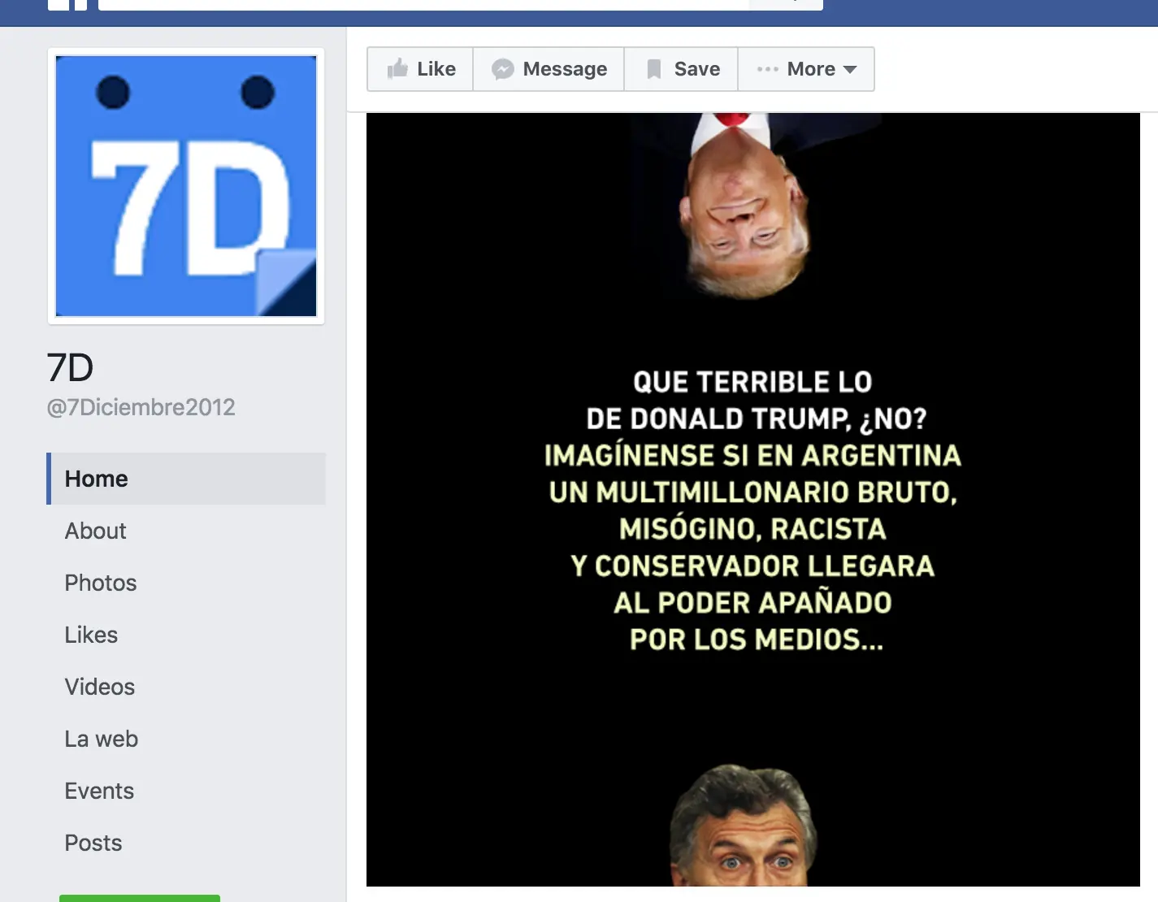Click the bookmark icon on Save button
The height and width of the screenshot is (902, 1158).
click(x=653, y=69)
